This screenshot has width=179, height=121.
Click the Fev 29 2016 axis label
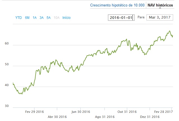34,111
